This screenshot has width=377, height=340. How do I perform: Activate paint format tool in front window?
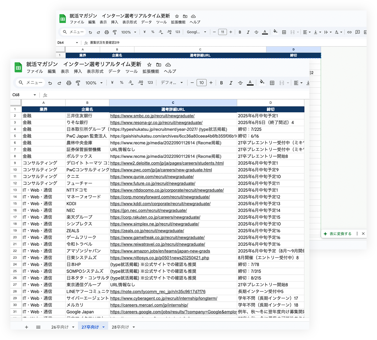pyautogui.click(x=78, y=83)
